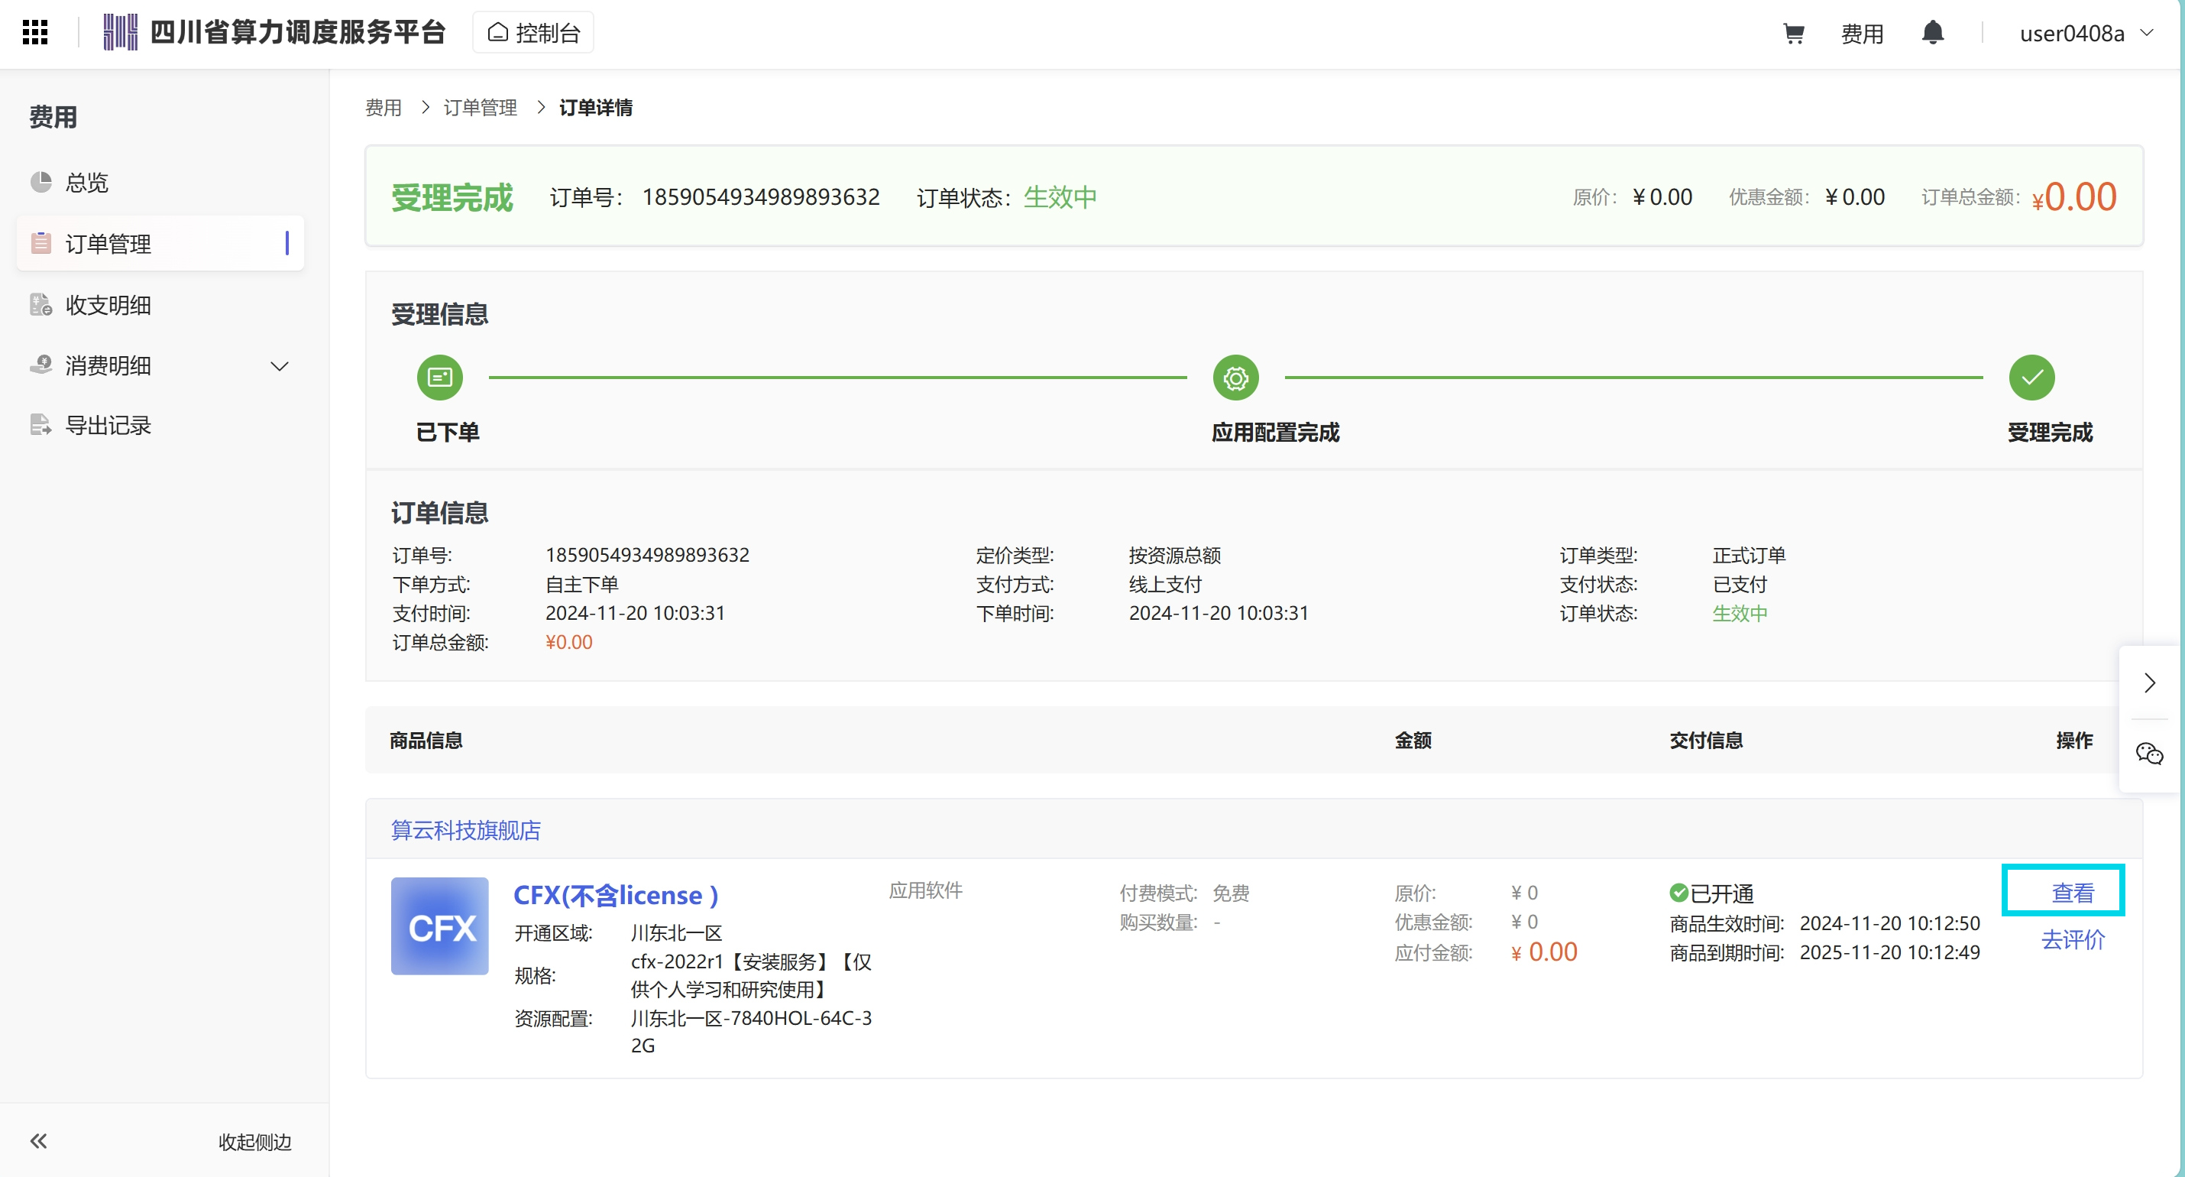This screenshot has width=2185, height=1177.
Task: Click 自主下单 order method value
Action: click(582, 584)
